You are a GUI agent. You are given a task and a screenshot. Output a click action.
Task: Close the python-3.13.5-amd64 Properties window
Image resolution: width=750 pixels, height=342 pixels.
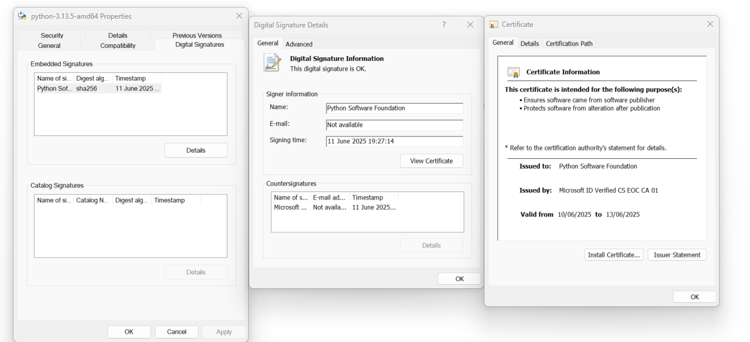tap(239, 16)
